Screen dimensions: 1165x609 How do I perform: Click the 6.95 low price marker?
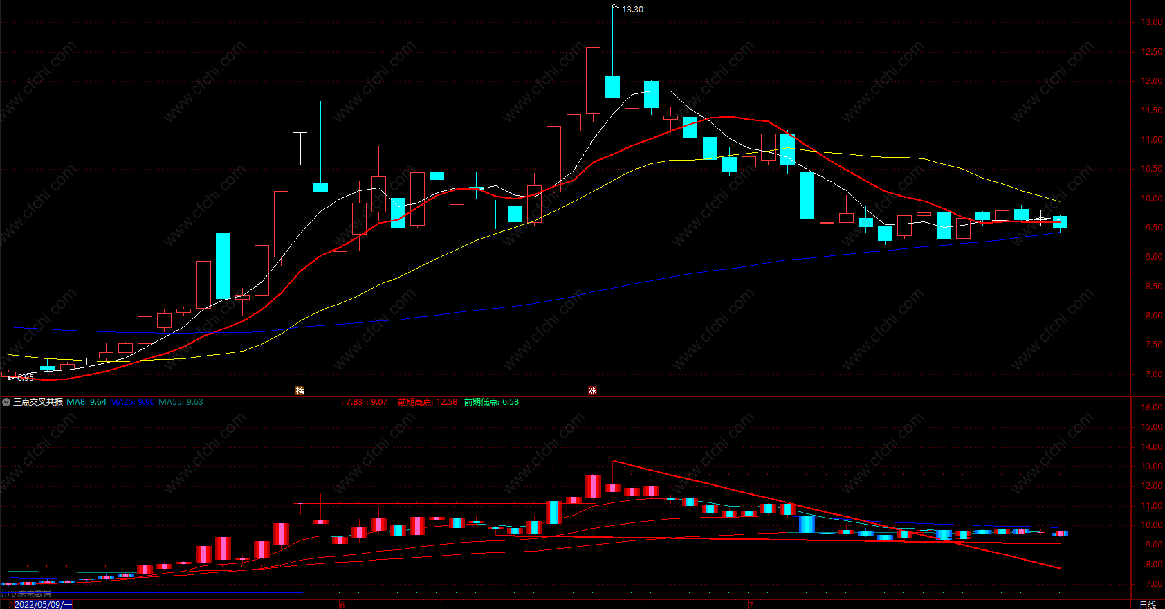pyautogui.click(x=25, y=378)
